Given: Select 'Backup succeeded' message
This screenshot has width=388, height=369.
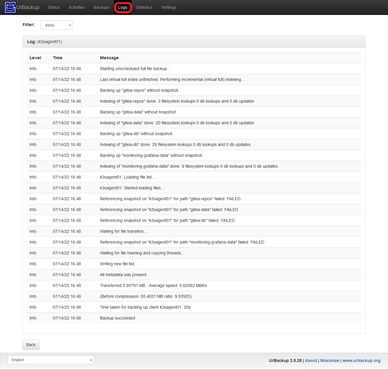Looking at the screenshot, I should [118, 318].
